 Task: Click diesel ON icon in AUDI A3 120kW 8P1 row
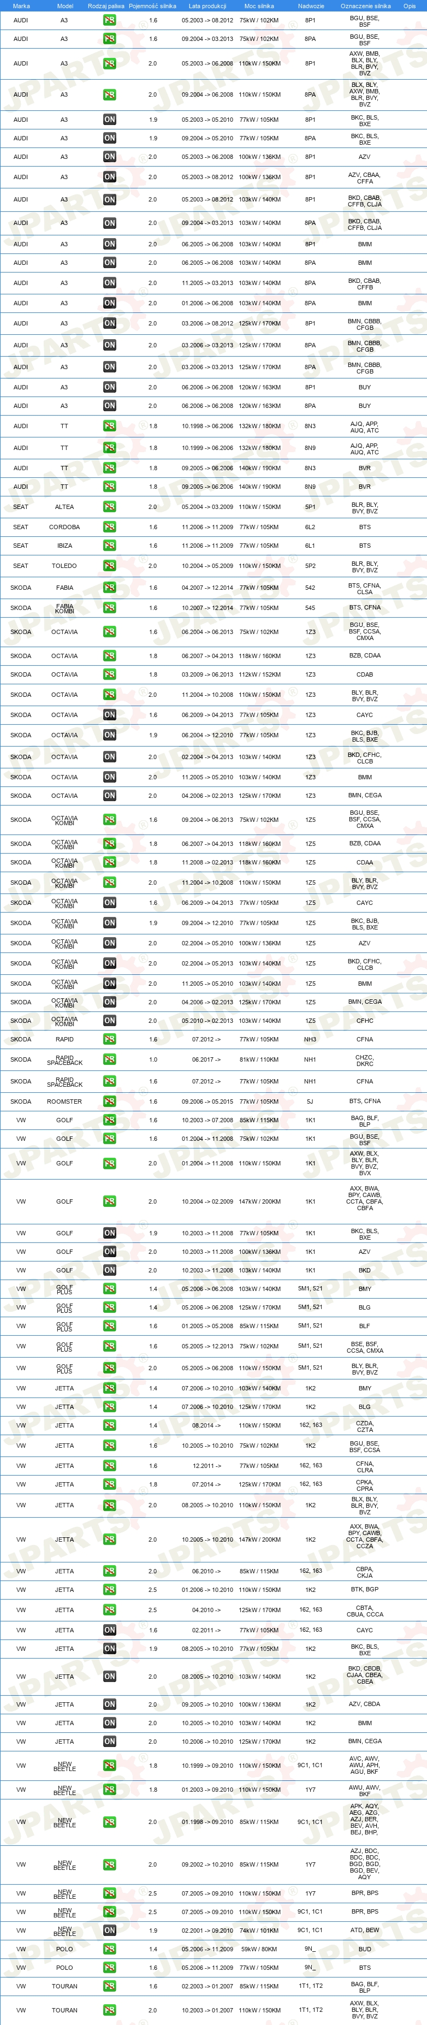[x=109, y=387]
